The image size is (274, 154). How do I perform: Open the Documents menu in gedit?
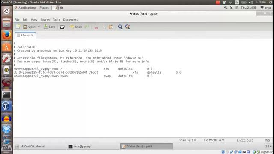coord(70,20)
